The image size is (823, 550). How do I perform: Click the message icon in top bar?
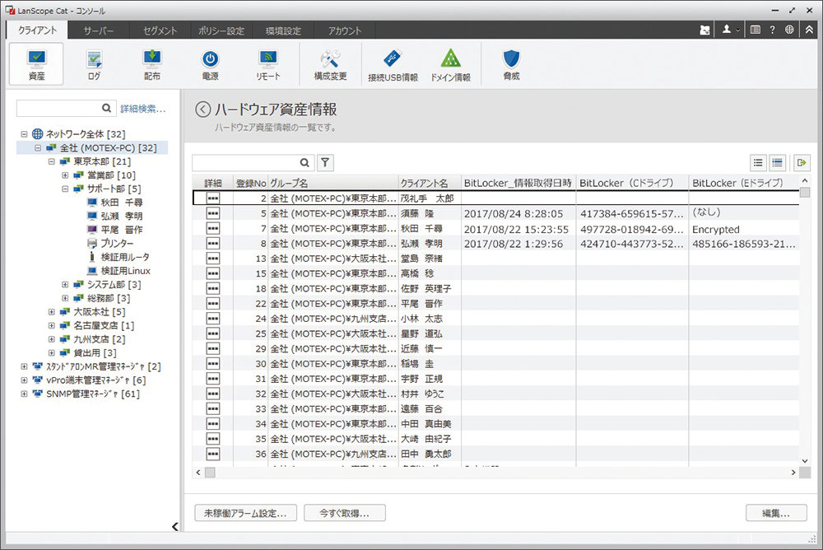tap(705, 30)
